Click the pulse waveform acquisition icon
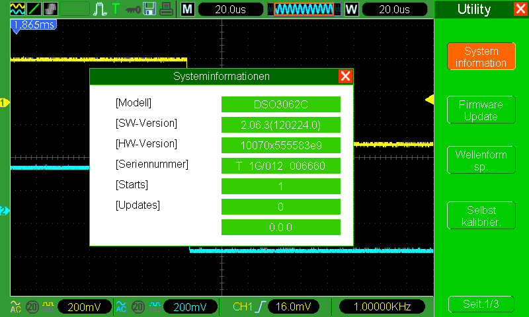Viewport: 529px width, 317px height. 100,9
